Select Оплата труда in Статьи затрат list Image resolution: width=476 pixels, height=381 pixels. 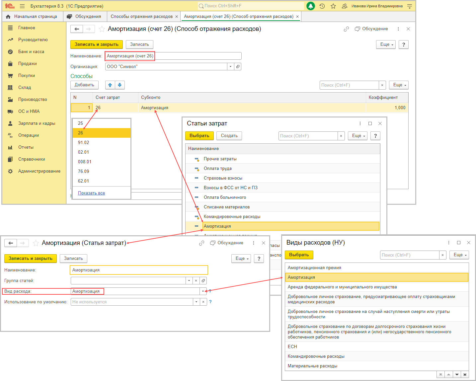282,169
